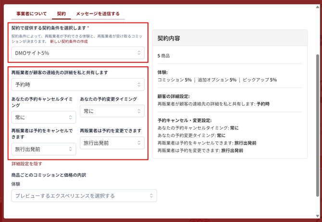Click the 商品ごとのコミッションと価格の内訳 heading

pos(49,175)
